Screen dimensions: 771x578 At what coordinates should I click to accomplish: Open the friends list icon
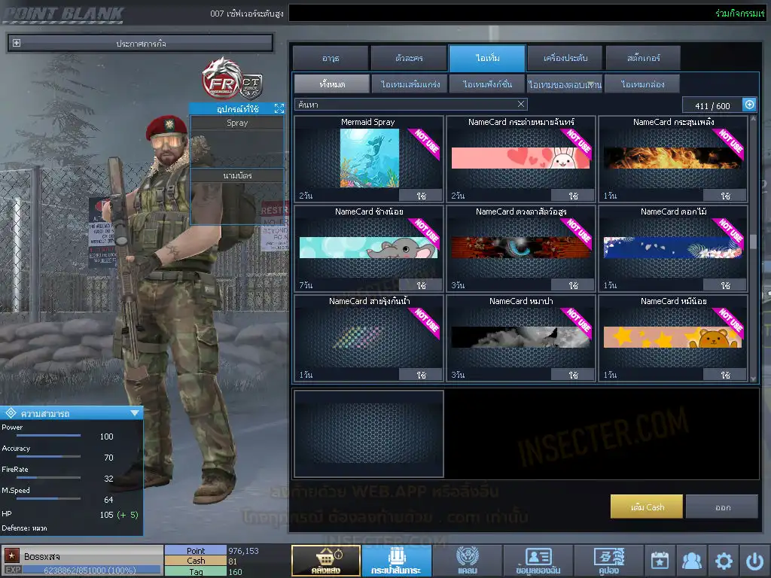click(x=691, y=561)
